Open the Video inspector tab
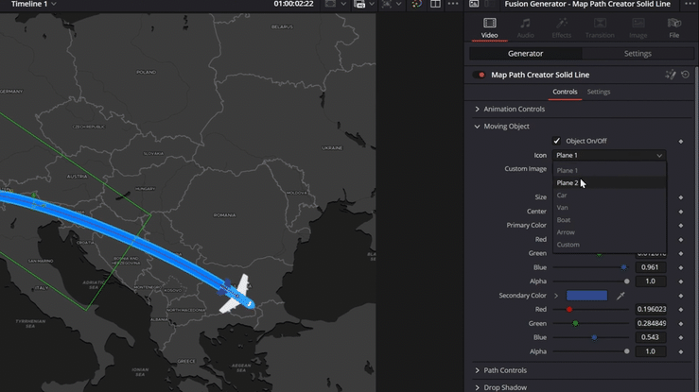Screen dimensions: 699x392 coord(489,27)
